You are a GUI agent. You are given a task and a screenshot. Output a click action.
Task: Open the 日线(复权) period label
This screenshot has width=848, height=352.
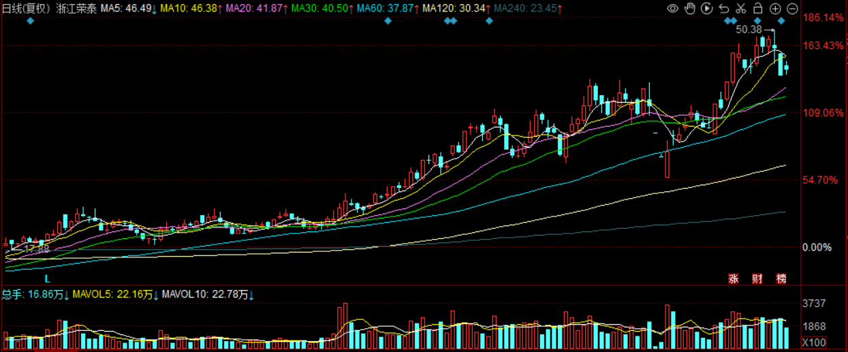point(26,8)
